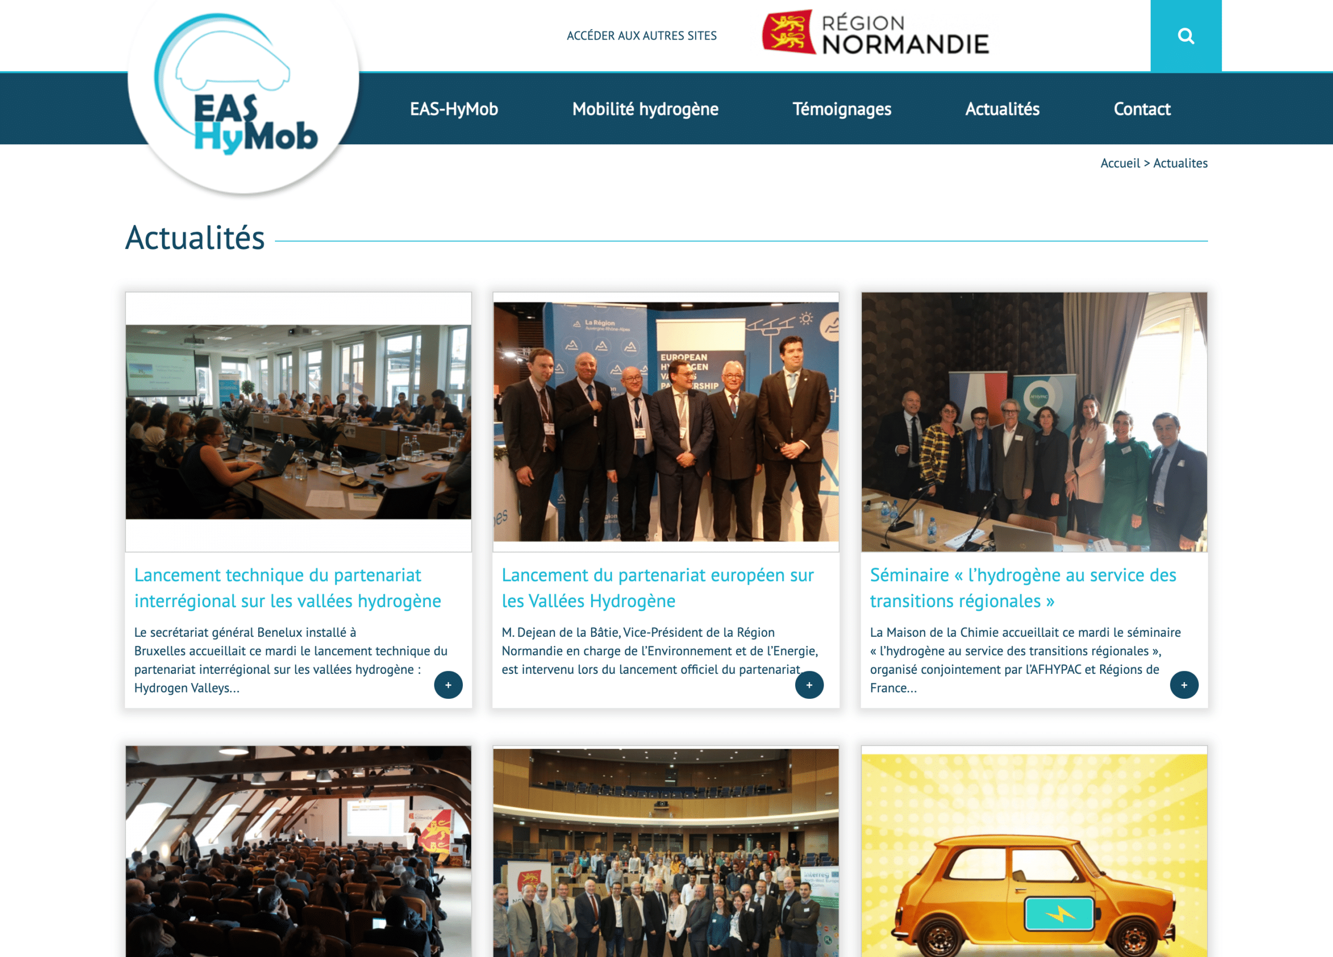Expand the Vallées Hydrogène article plus button
The height and width of the screenshot is (957, 1333).
[809, 685]
